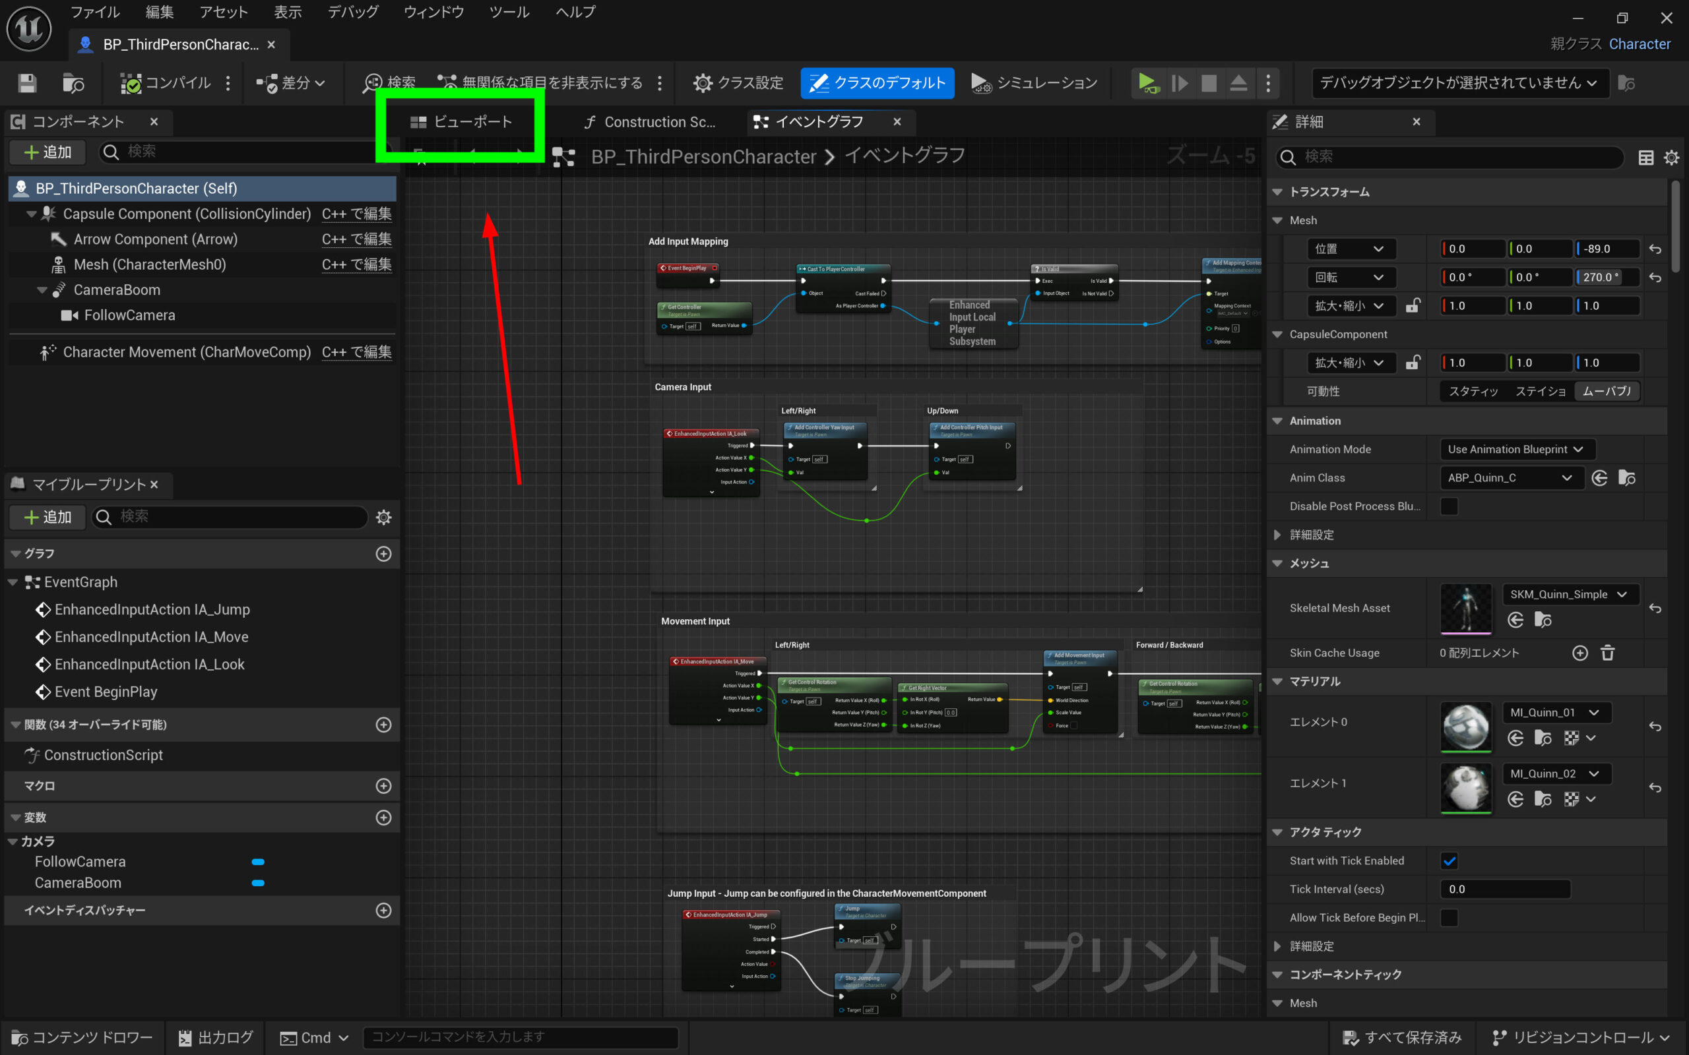Toggle Start with Tick Enabled checkbox
The image size is (1689, 1055).
click(1449, 860)
